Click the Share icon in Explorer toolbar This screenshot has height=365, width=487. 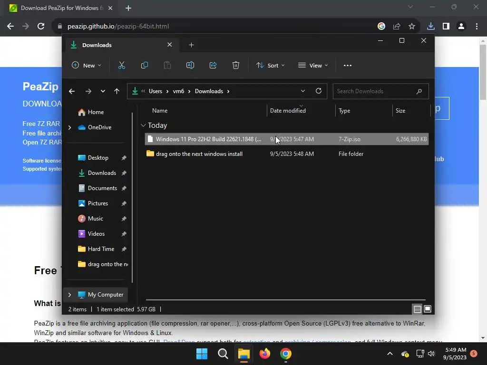click(213, 65)
